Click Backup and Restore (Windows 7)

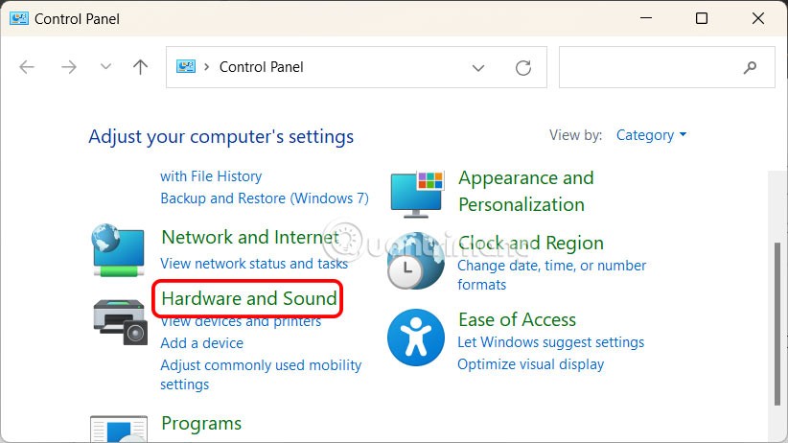pyautogui.click(x=265, y=198)
